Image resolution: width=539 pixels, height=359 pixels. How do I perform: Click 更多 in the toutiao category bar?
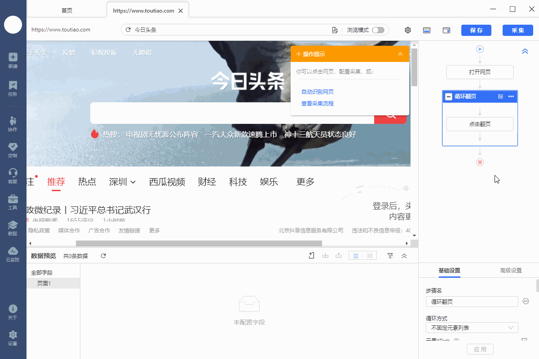305,182
